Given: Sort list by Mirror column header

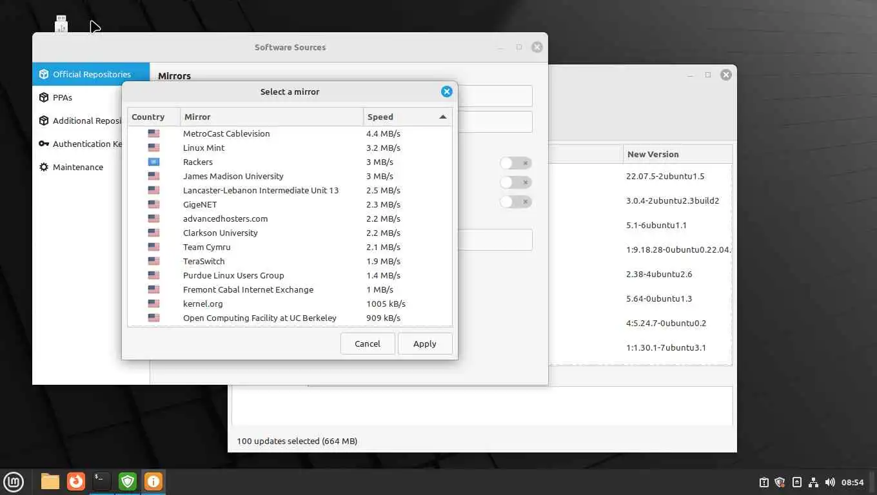Looking at the screenshot, I should tap(271, 117).
